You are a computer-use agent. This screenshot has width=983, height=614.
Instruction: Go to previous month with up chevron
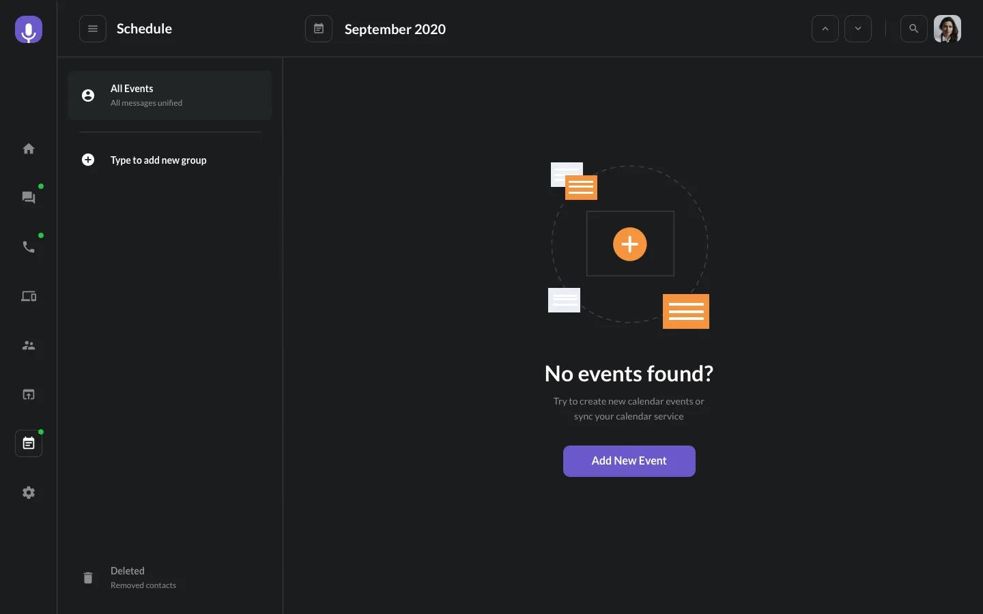(x=825, y=29)
